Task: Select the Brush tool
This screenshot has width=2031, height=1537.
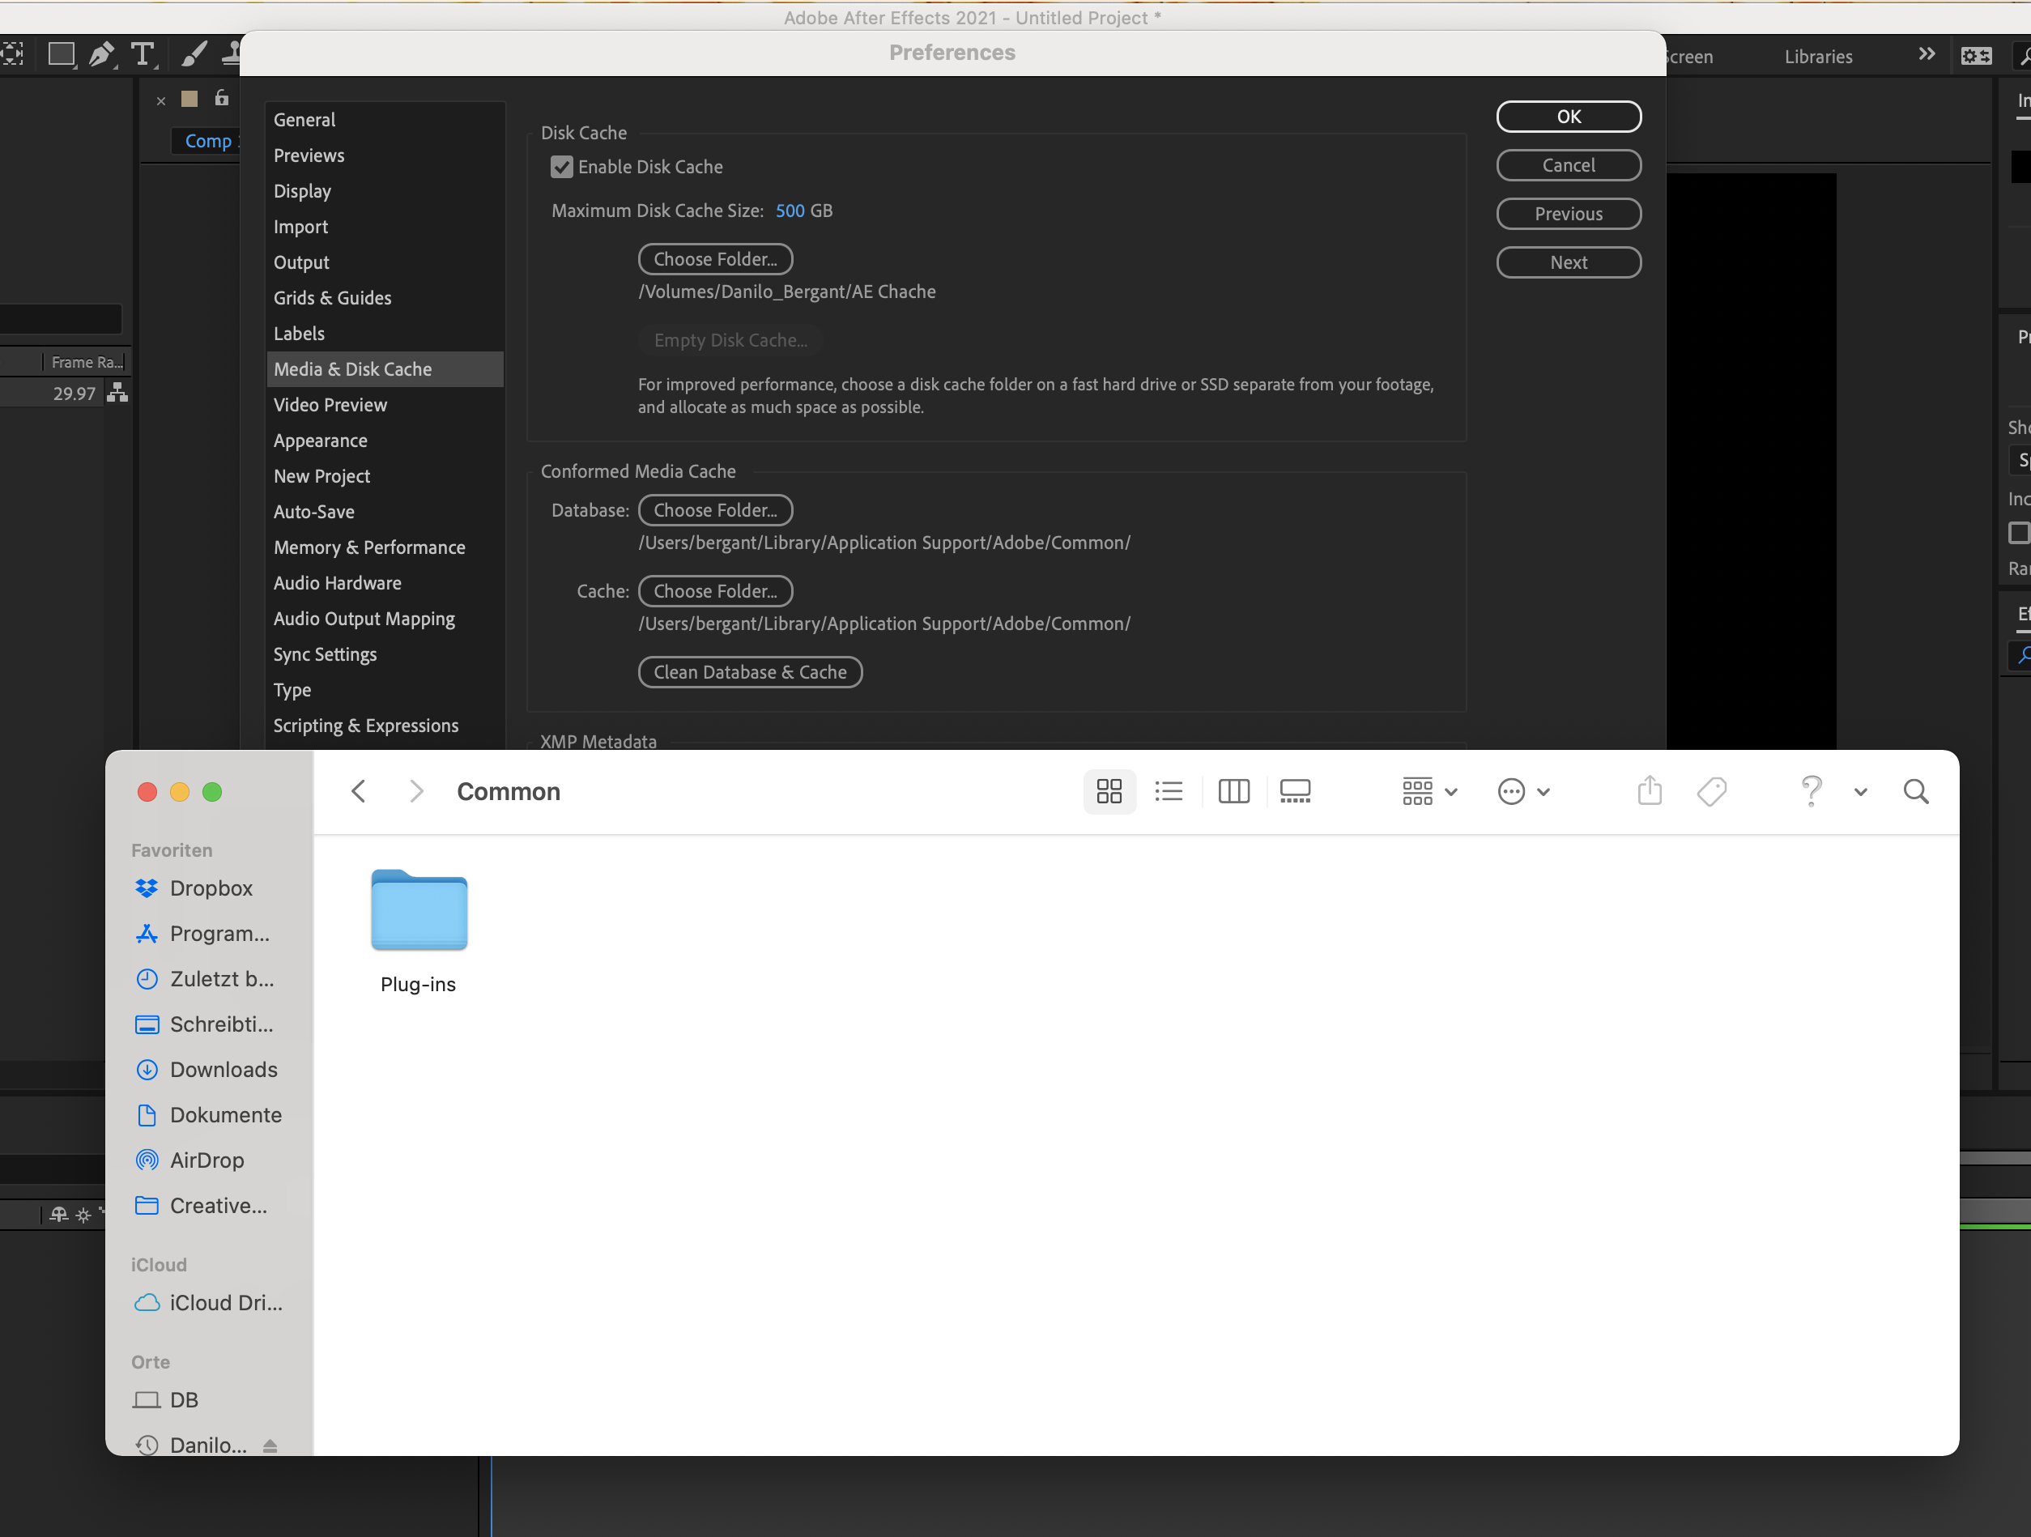Action: [x=192, y=54]
